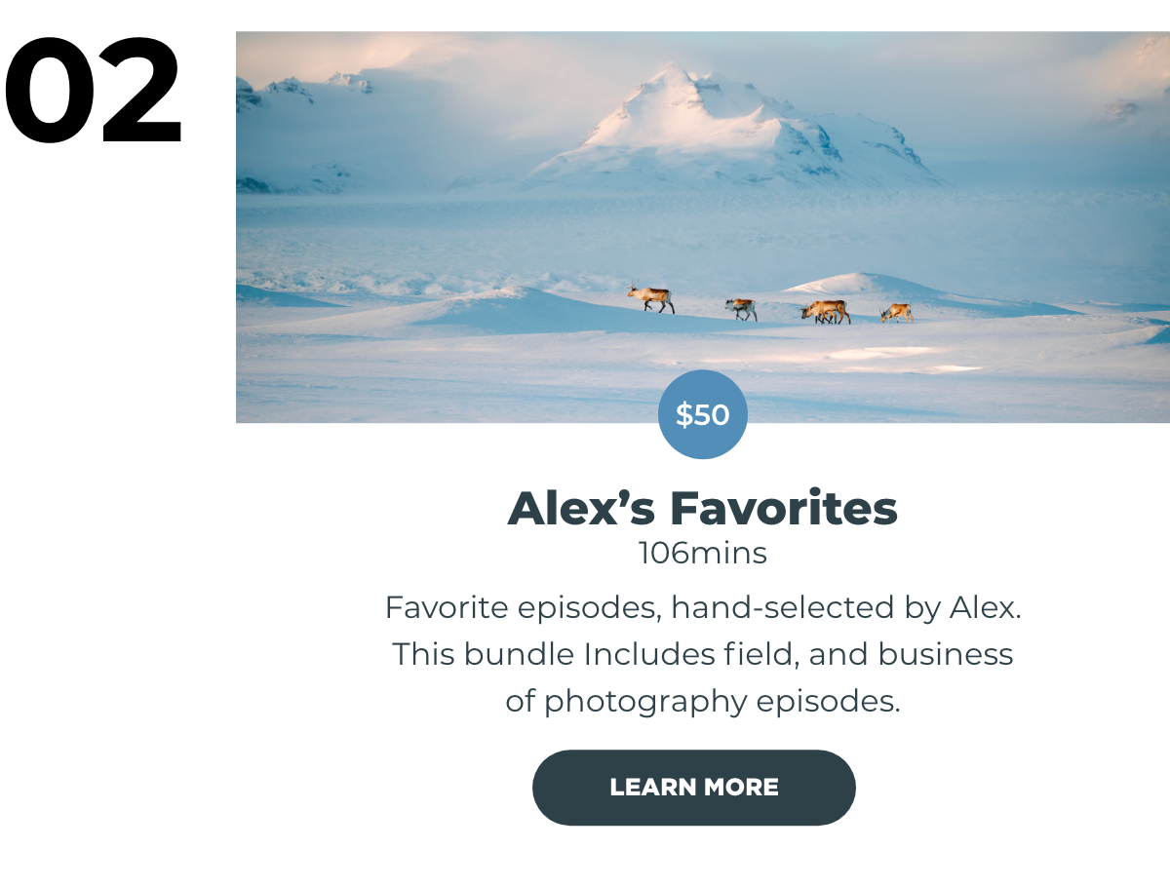
Task: Click the pair of reindeer walking together
Action: click(826, 312)
